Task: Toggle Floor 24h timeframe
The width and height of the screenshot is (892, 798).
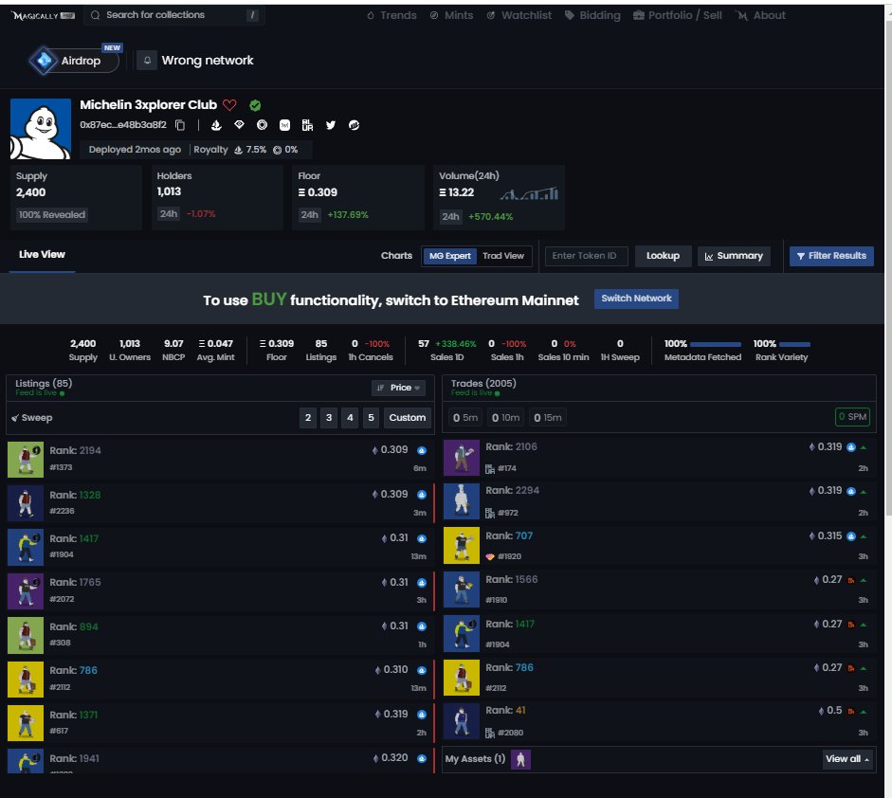Action: pos(309,215)
